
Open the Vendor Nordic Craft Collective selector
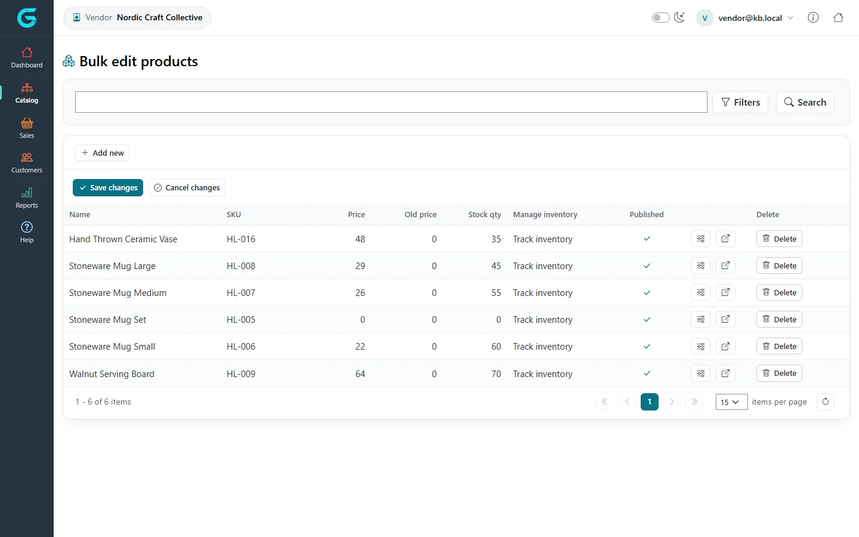[137, 18]
